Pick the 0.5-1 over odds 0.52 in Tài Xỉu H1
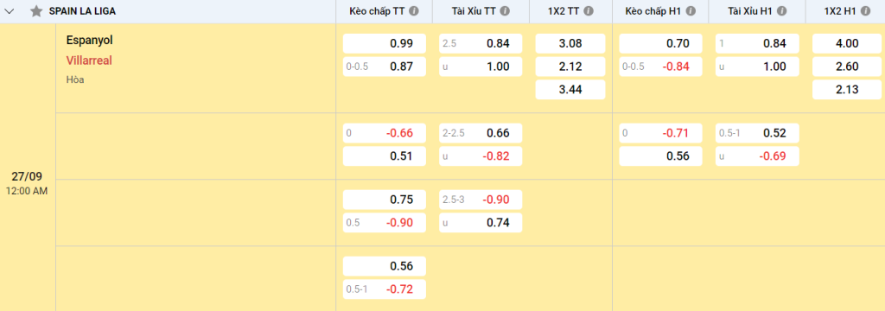The image size is (885, 311). coord(757,133)
